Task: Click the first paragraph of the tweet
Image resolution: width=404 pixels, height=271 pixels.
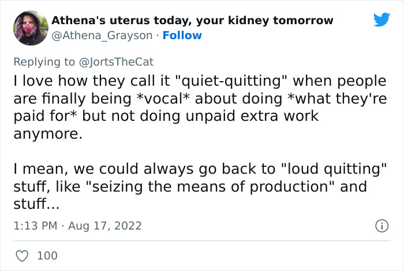Action: click(196, 106)
